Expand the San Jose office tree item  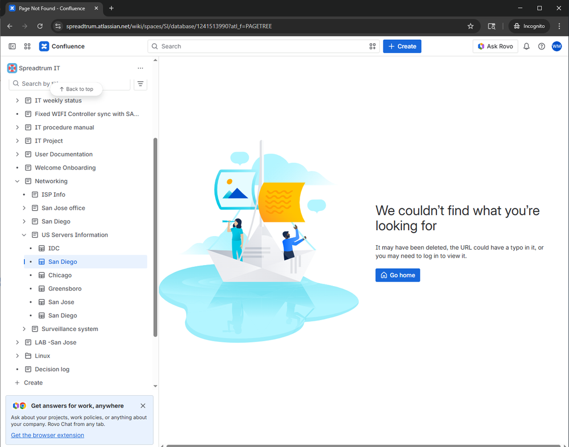point(24,208)
